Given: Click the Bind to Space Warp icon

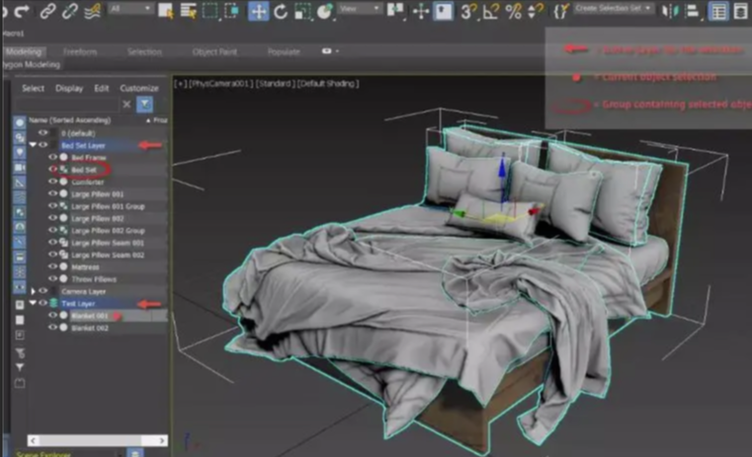Looking at the screenshot, I should [x=93, y=12].
